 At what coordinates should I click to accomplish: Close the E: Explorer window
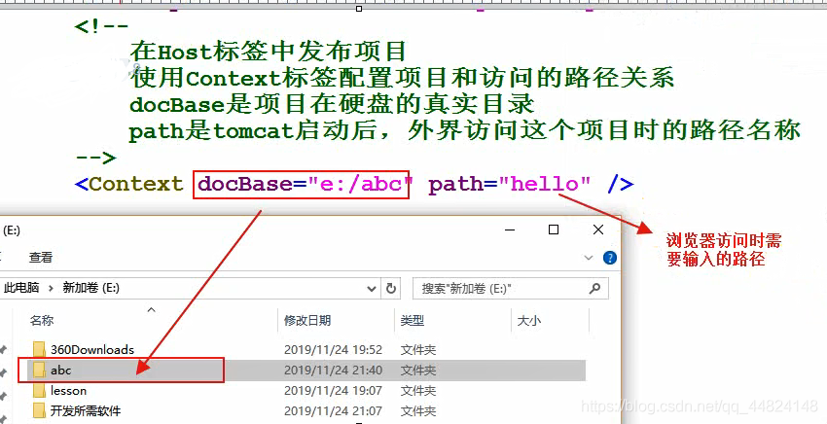click(598, 230)
